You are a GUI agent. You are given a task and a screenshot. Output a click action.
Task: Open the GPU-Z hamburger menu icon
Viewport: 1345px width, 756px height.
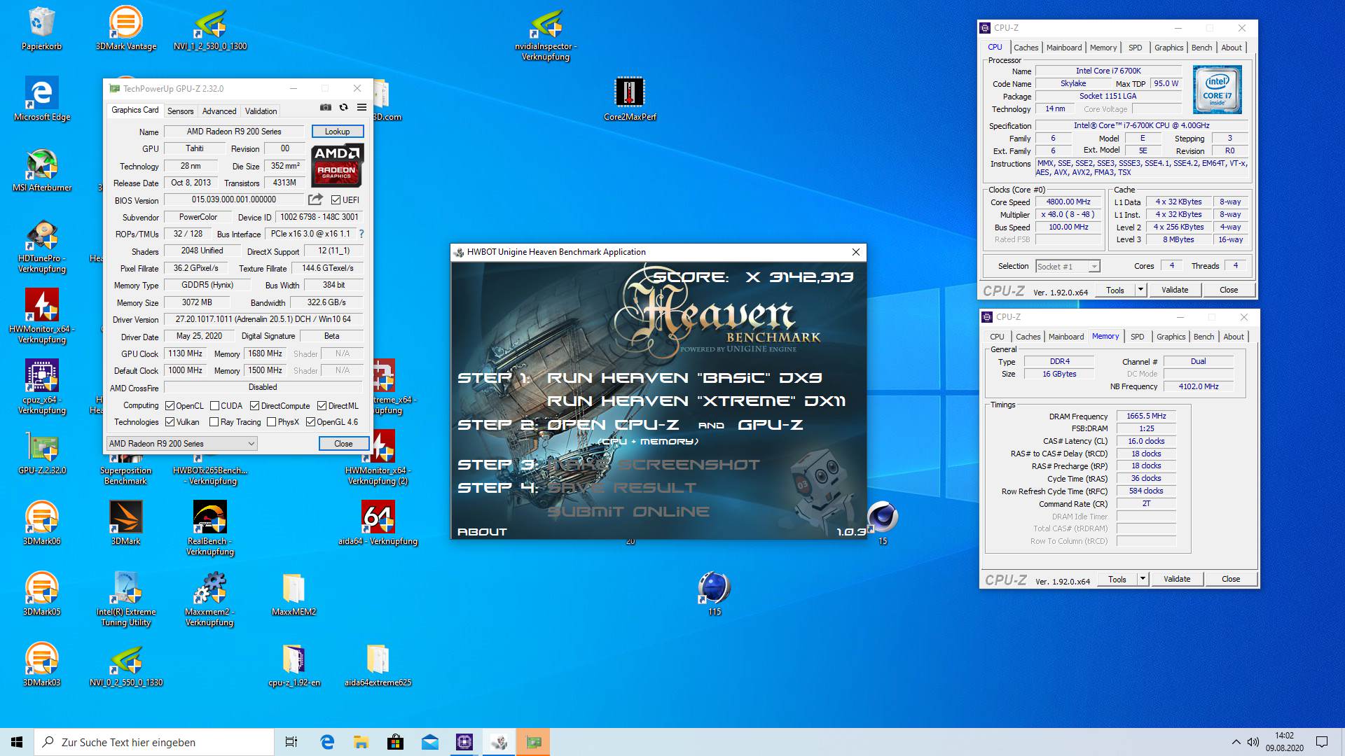[361, 107]
